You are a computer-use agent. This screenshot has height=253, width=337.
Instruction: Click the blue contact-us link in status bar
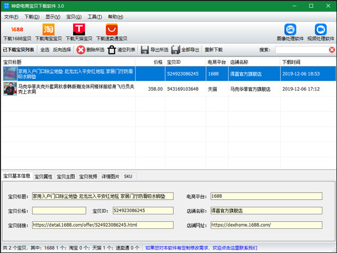pyautogui.click(x=201, y=247)
